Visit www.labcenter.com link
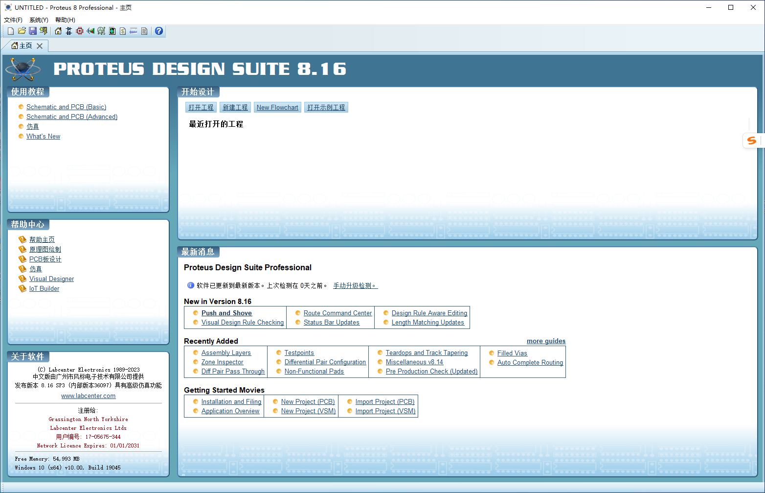Viewport: 765px width, 493px height. [89, 396]
